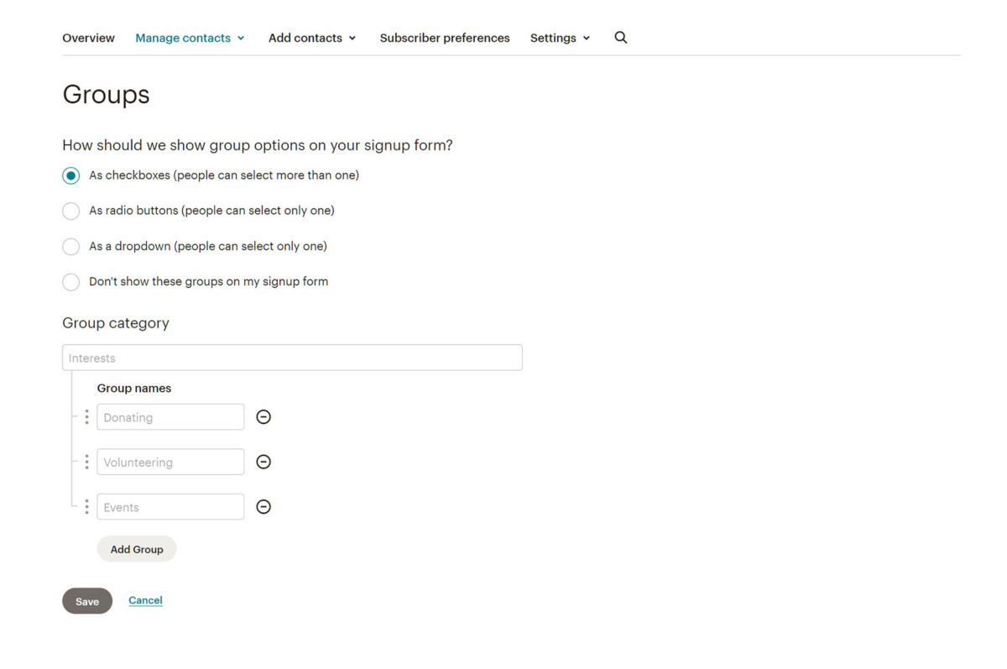1007x669 pixels.
Task: Save the group settings
Action: pyautogui.click(x=87, y=600)
